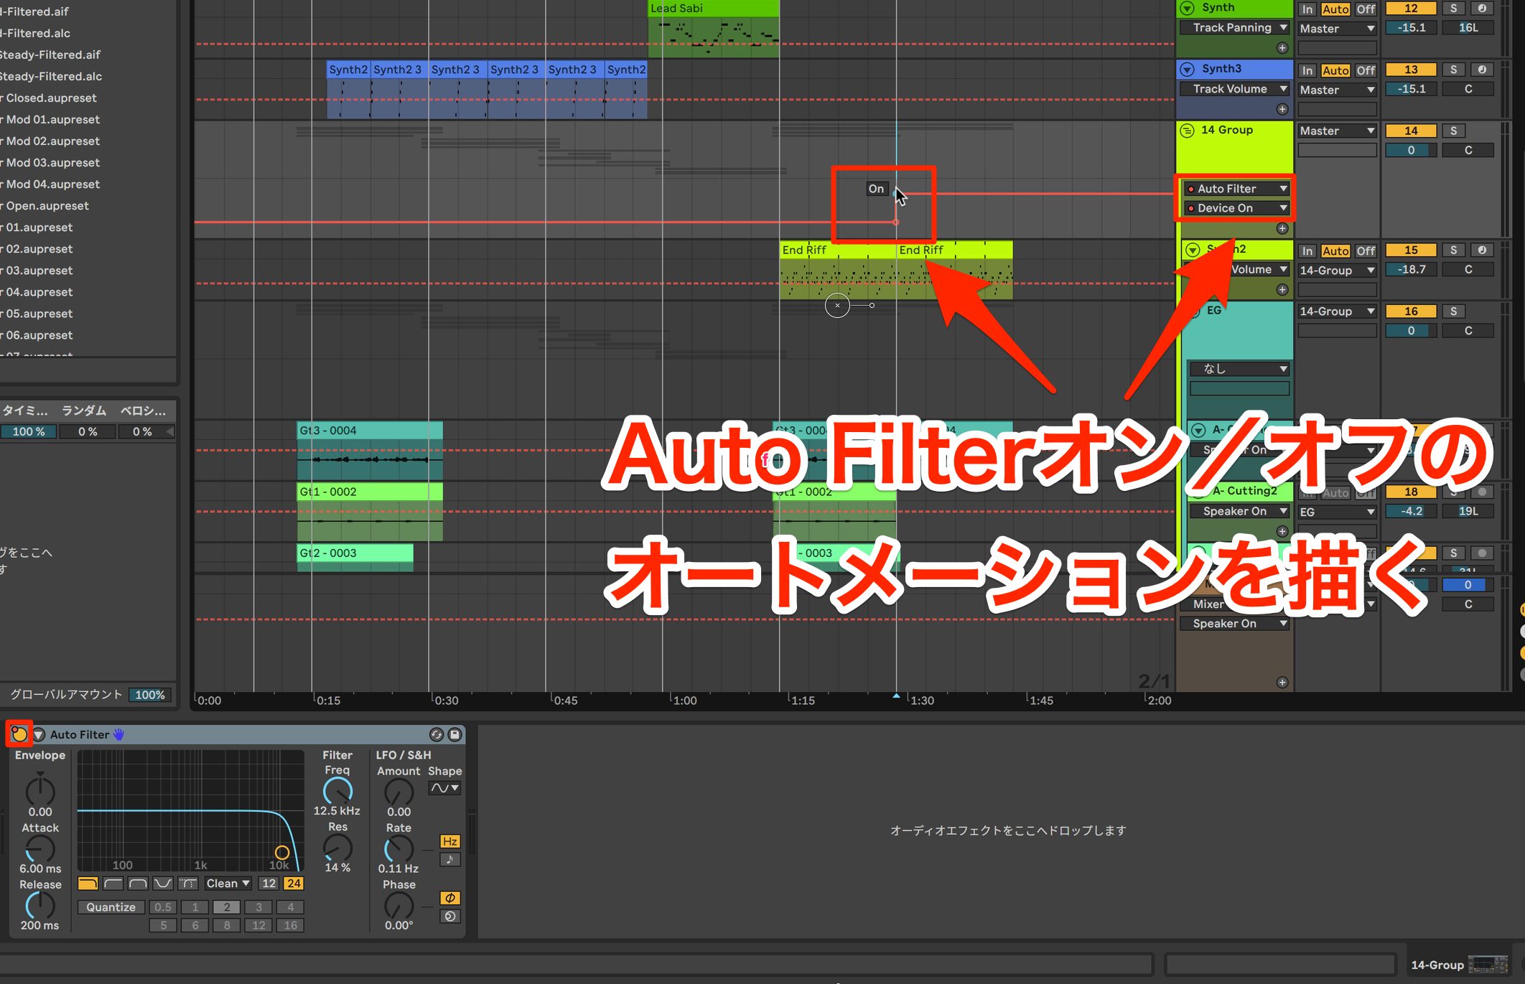The width and height of the screenshot is (1525, 984).
Task: Click Synth3 track volume -15.1 field
Action: [x=1411, y=89]
